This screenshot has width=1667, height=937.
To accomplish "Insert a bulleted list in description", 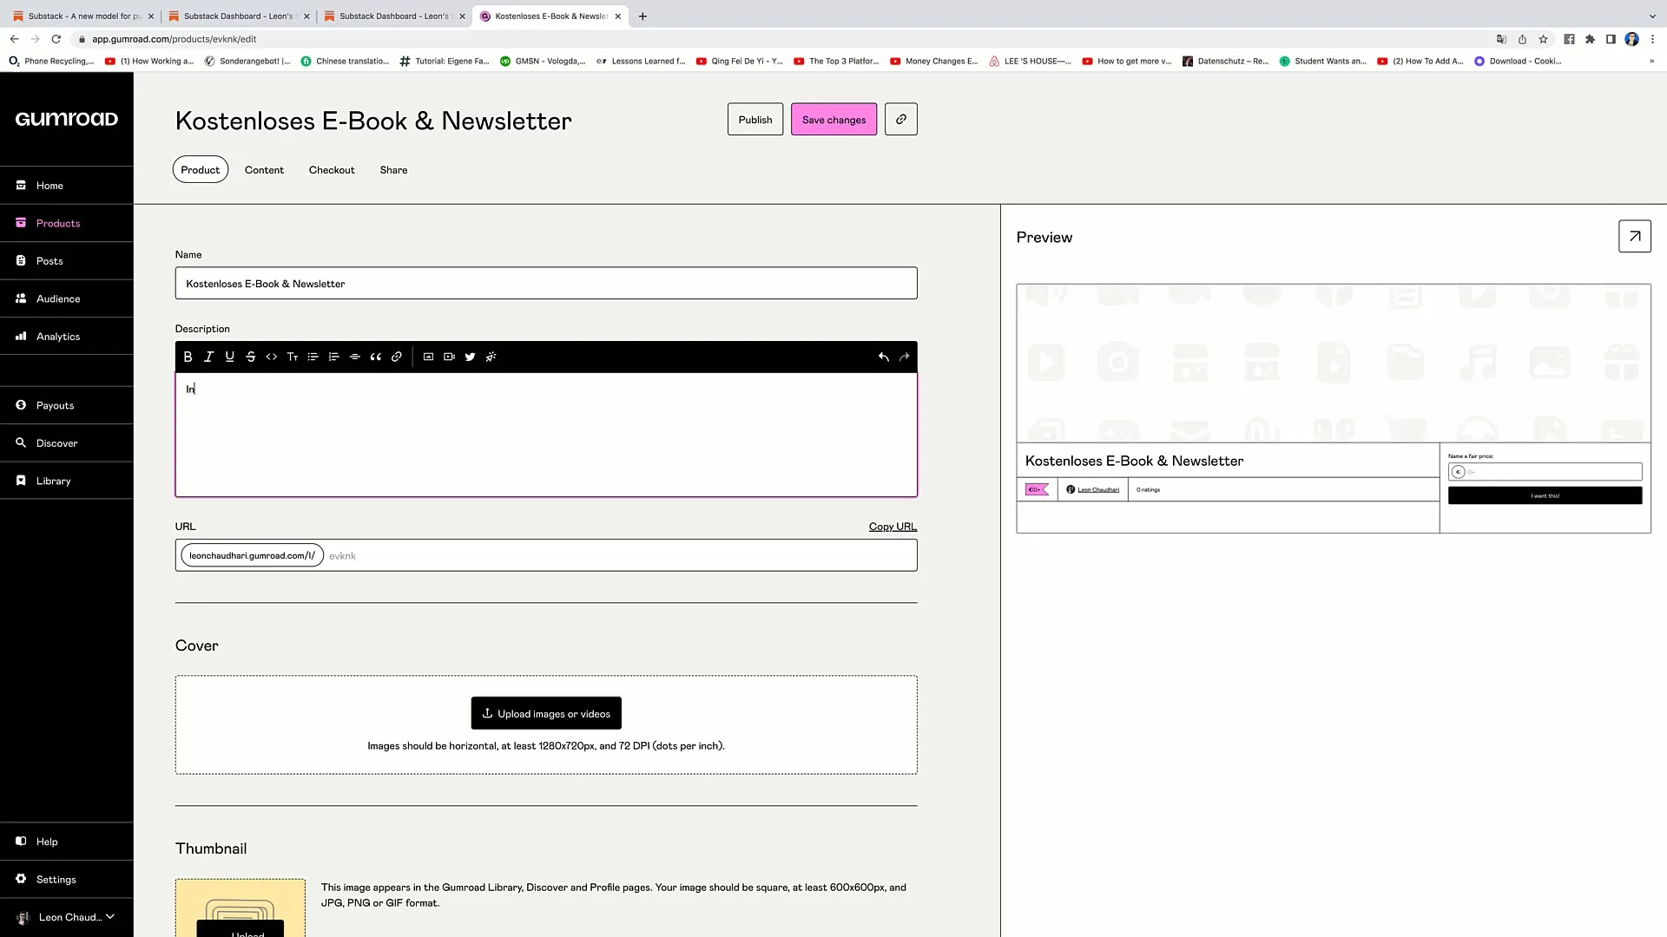I will click(x=313, y=357).
